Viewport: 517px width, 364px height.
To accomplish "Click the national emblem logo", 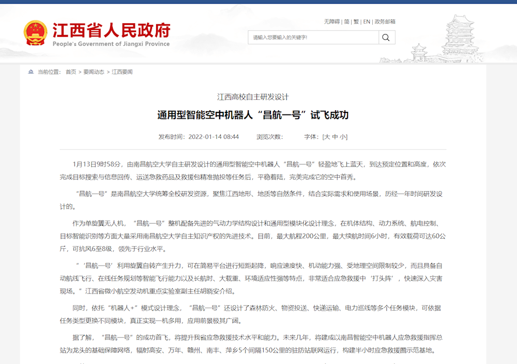I will 35,33.
